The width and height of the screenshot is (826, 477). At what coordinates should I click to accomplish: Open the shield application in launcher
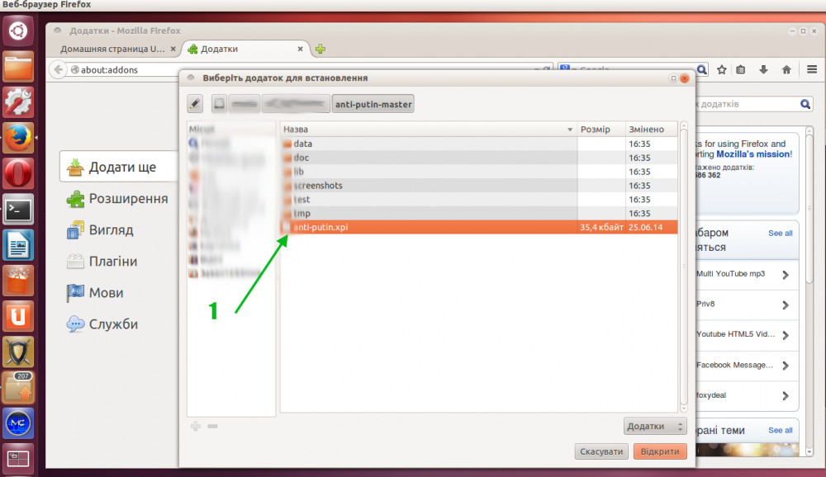point(18,352)
